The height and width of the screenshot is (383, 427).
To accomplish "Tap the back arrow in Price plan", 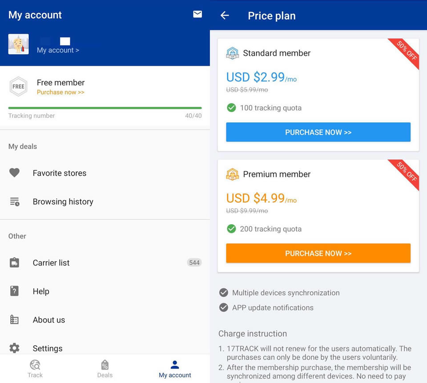I will [225, 16].
